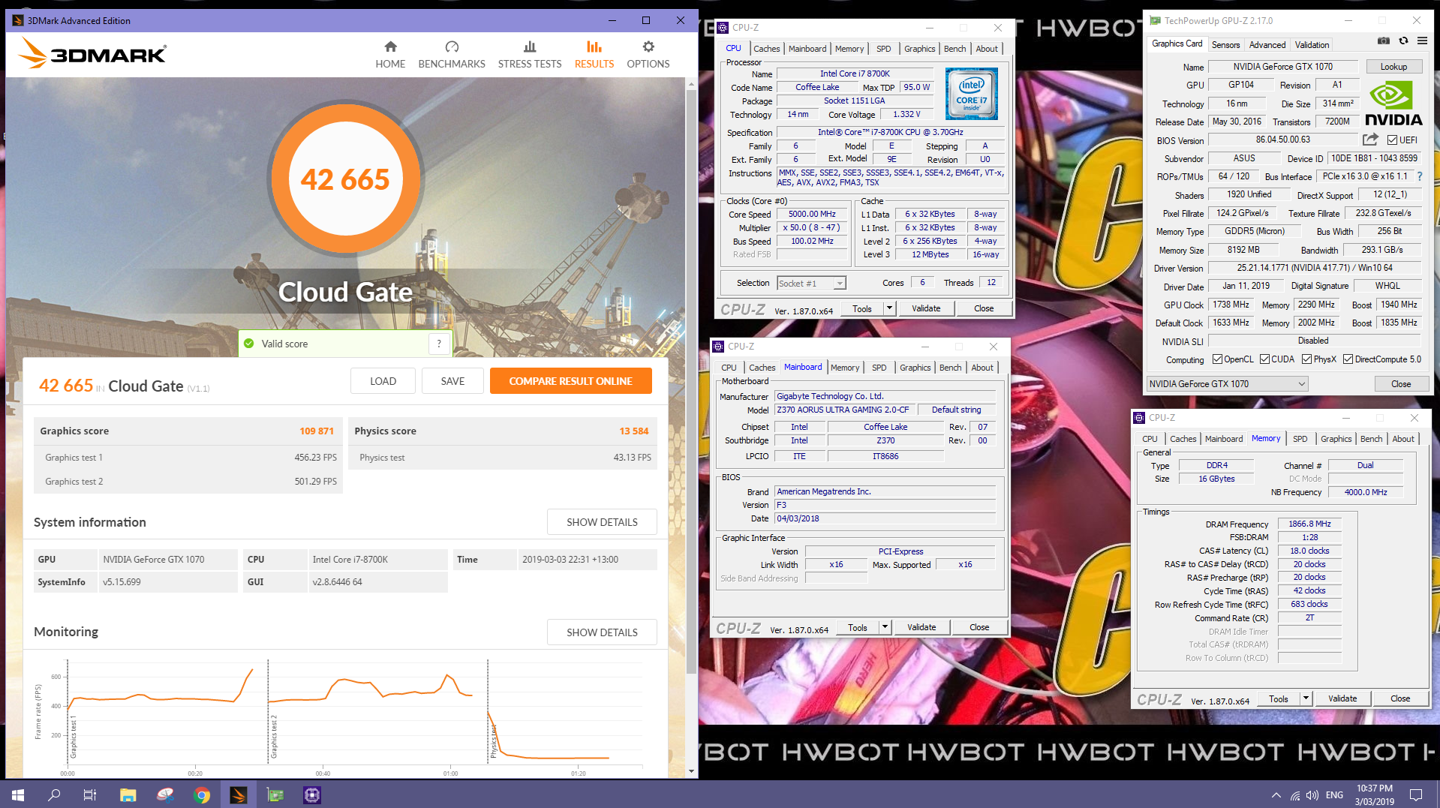Click the DRAM Frequency 1866.8 MHz value
This screenshot has height=808, width=1440.
[x=1309, y=524]
